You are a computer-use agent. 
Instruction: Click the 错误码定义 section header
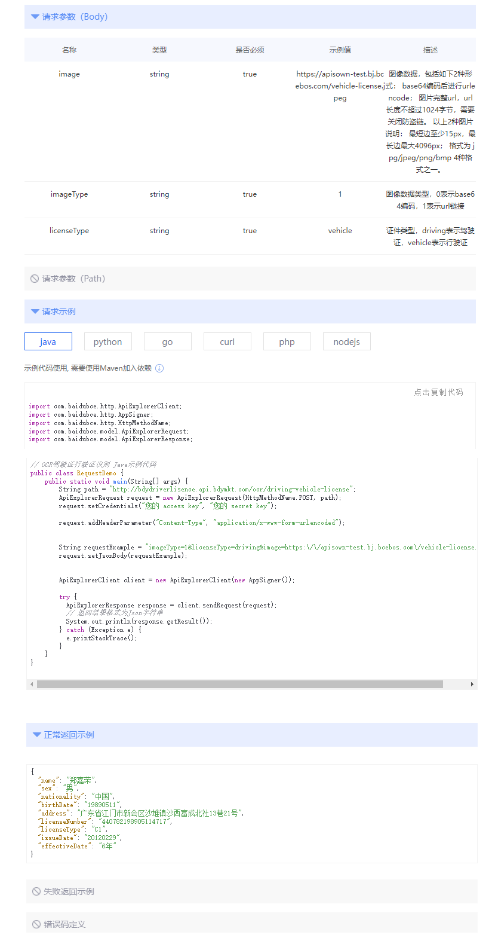click(64, 924)
